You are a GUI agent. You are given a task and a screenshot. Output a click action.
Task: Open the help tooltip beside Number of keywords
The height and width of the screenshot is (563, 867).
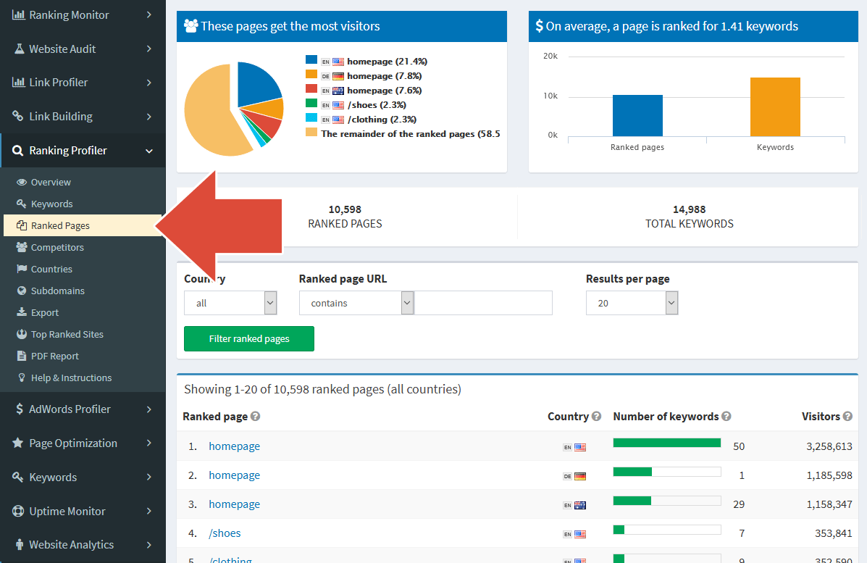click(726, 416)
